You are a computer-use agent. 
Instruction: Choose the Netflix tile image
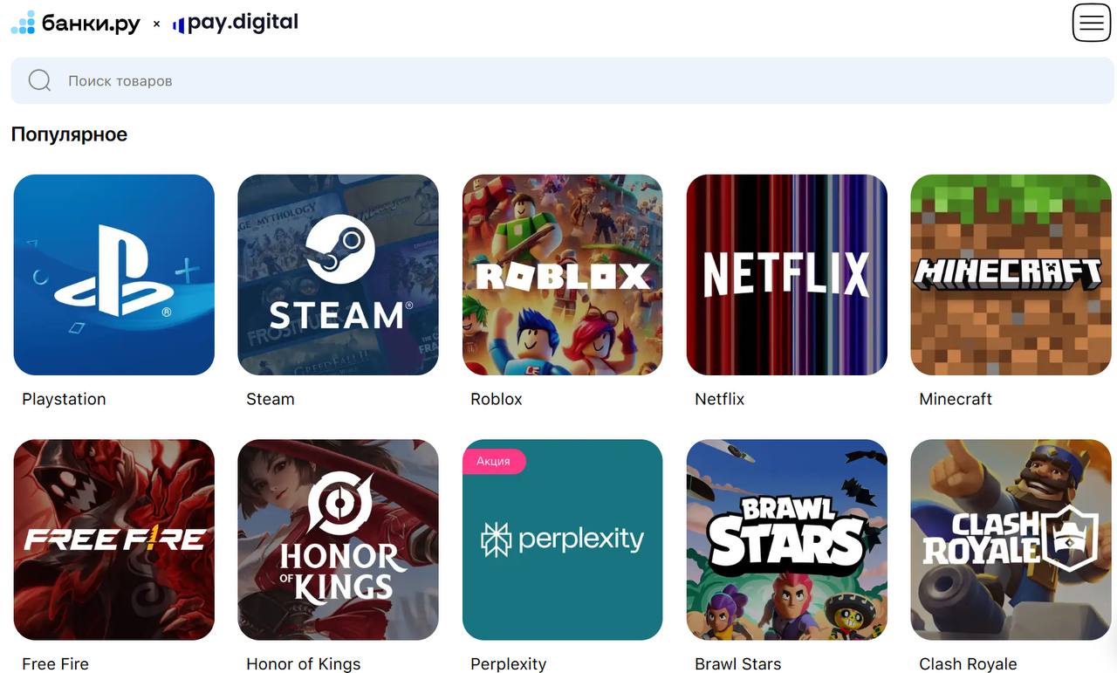click(787, 275)
